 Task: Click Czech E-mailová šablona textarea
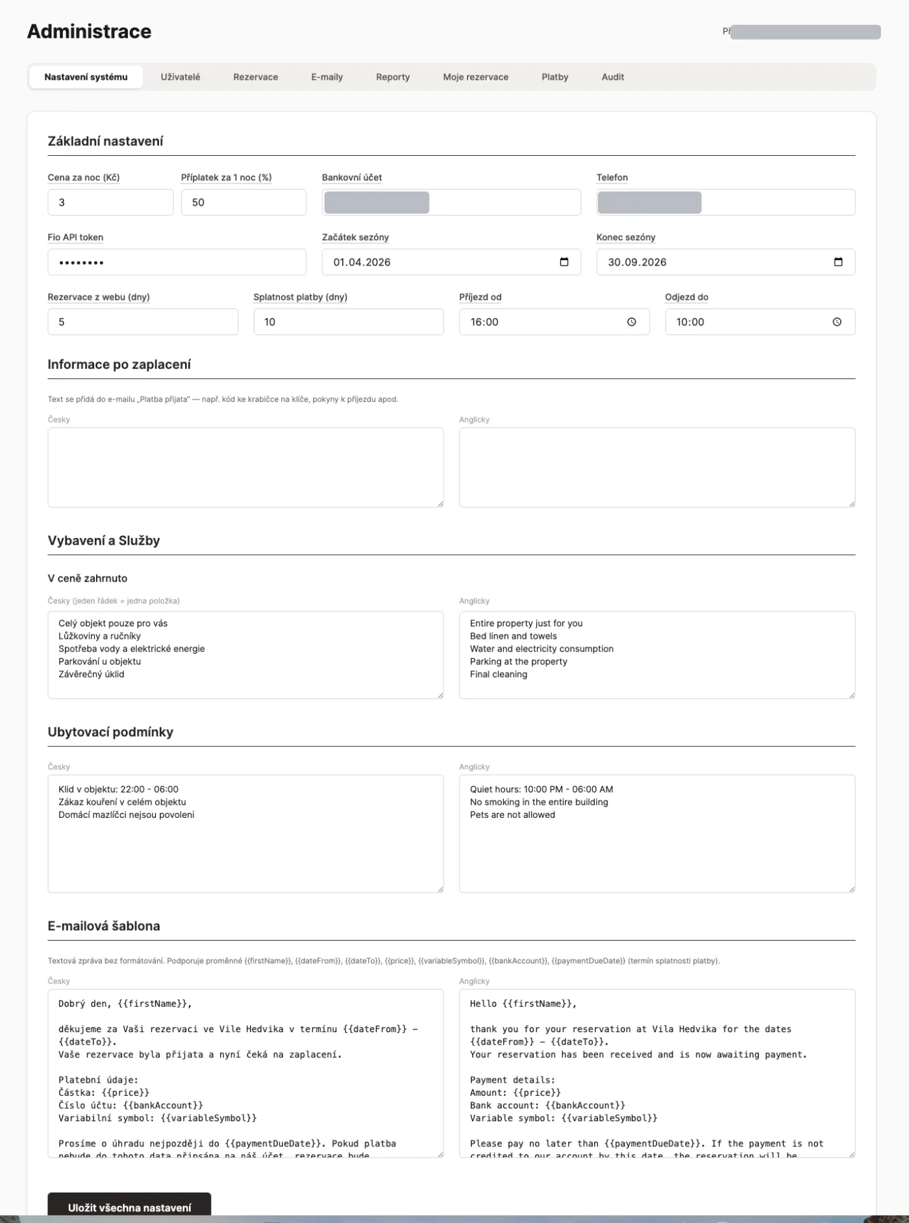pyautogui.click(x=245, y=1074)
